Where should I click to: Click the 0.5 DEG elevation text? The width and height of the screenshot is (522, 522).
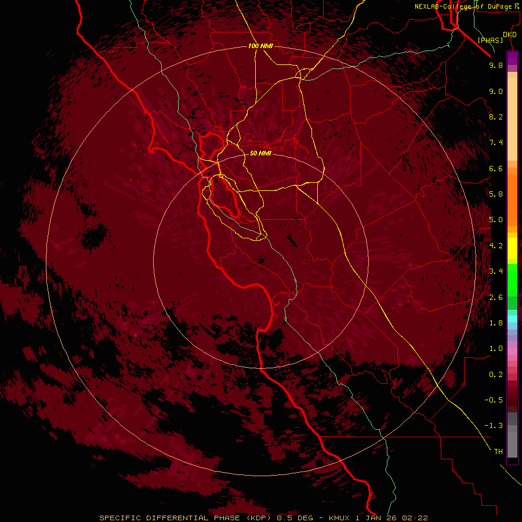click(295, 518)
